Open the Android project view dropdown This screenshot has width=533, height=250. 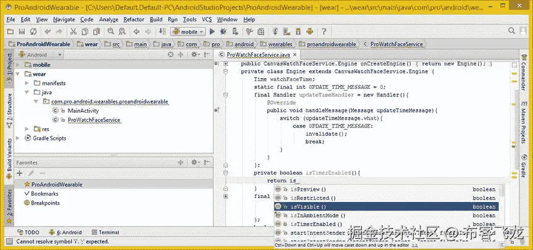pyautogui.click(x=40, y=55)
